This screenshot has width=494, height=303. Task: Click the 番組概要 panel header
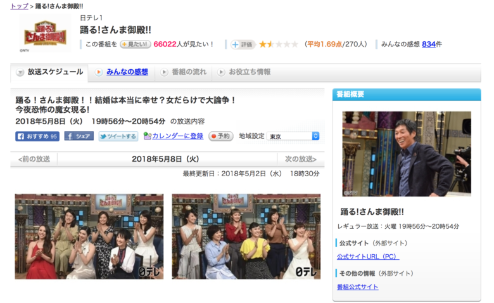[x=407, y=94]
